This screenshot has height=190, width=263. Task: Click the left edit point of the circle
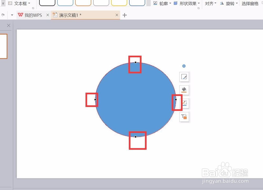point(95,99)
